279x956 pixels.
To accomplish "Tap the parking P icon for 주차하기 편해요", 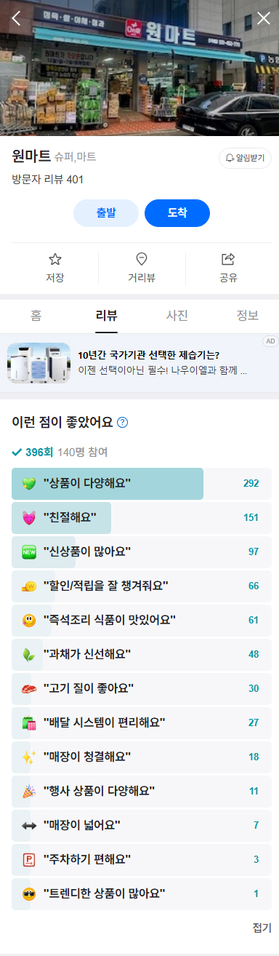I will tap(29, 859).
